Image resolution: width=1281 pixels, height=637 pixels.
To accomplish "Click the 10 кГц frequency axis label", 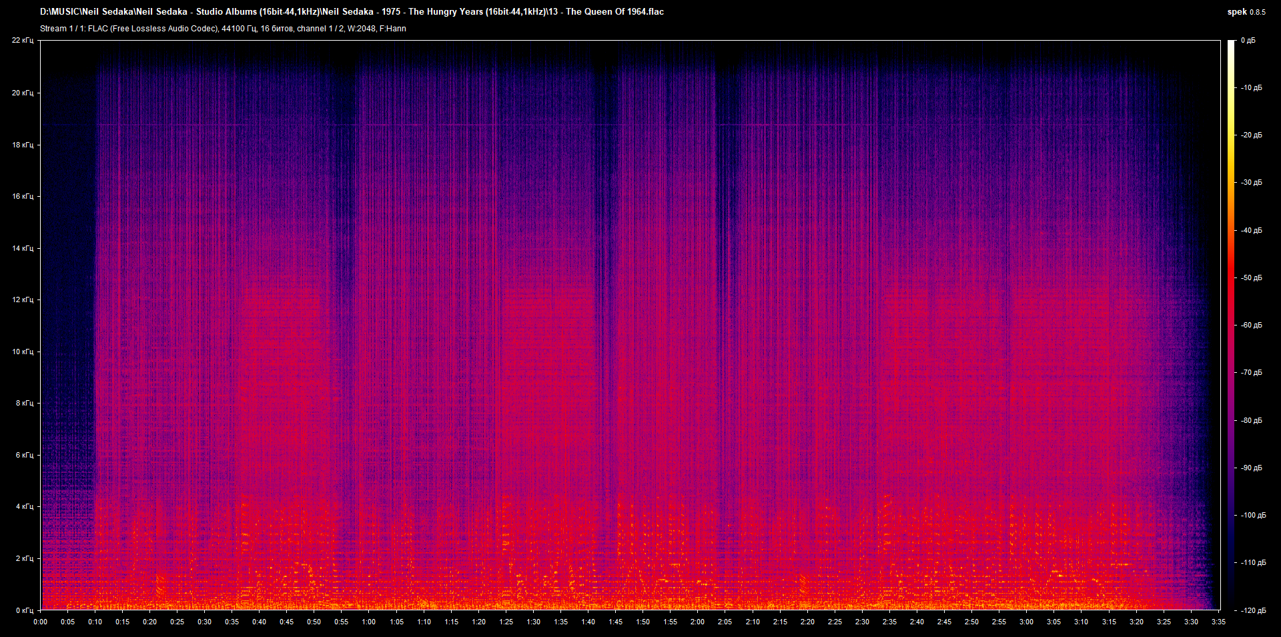I will [22, 352].
